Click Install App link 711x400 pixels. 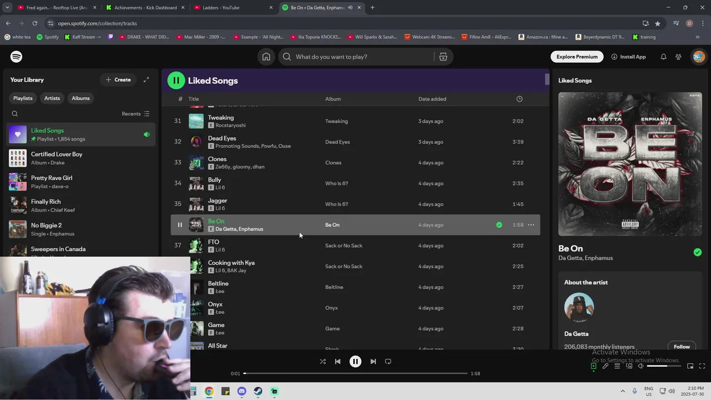pyautogui.click(x=628, y=57)
